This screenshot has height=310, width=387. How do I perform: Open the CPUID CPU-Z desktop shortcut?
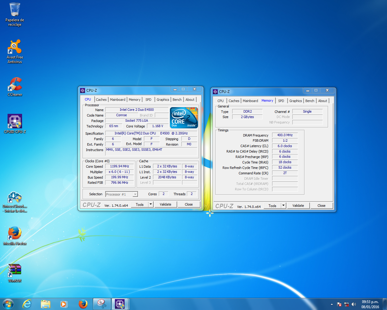[x=15, y=124]
